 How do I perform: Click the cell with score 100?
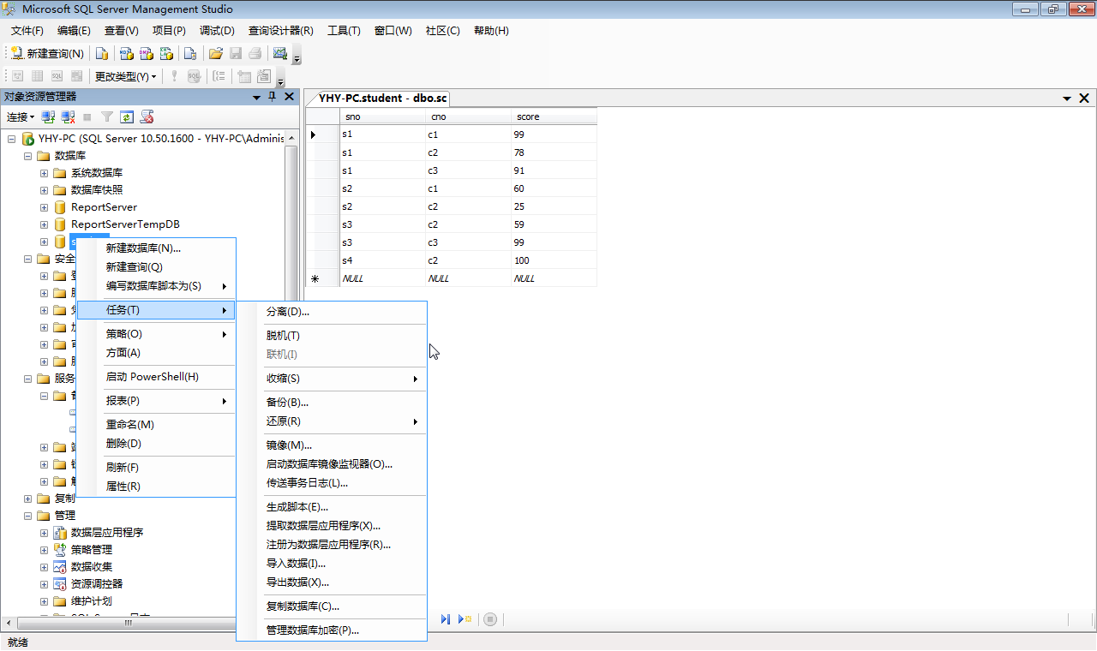coord(554,260)
